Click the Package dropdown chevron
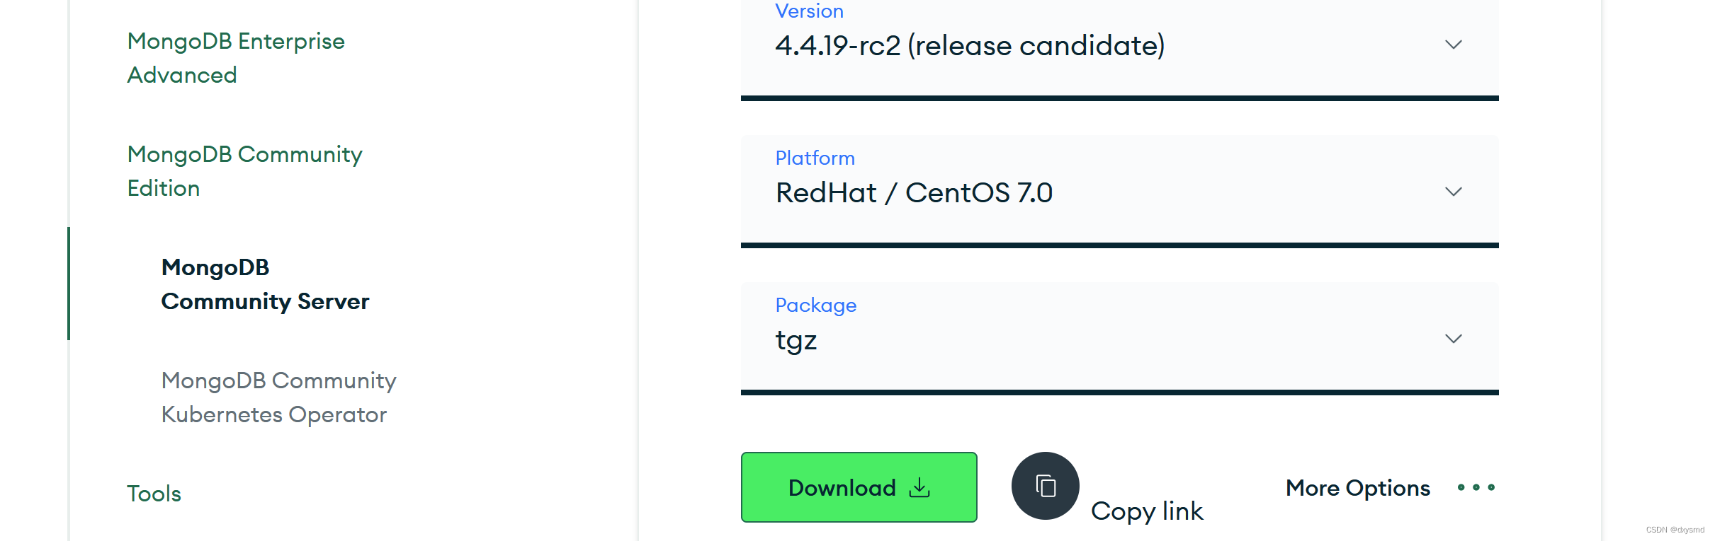The width and height of the screenshot is (1715, 541). pyautogui.click(x=1454, y=339)
